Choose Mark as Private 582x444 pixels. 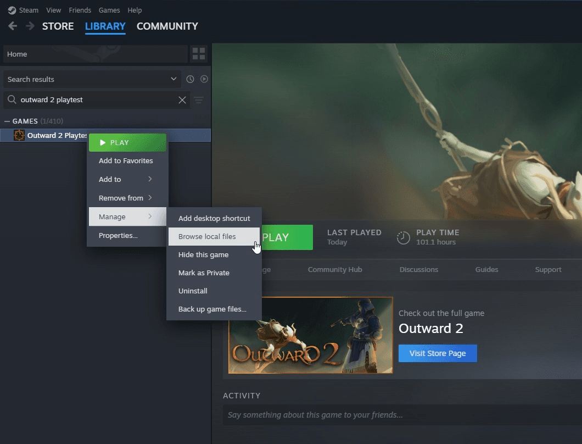214,273
